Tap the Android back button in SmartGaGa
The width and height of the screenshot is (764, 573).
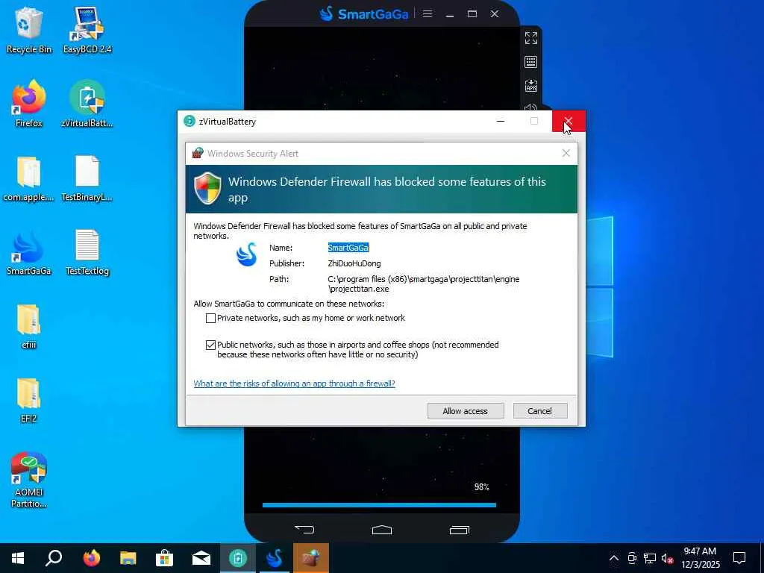coord(304,530)
